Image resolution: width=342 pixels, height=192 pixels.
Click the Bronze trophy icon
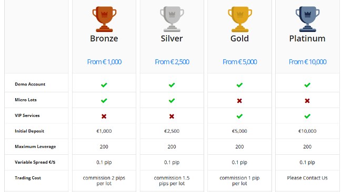(x=104, y=19)
